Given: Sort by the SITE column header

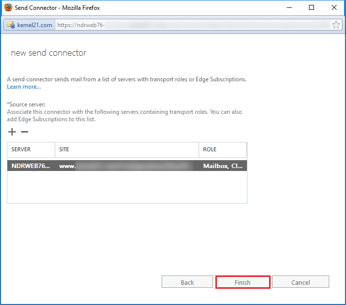Looking at the screenshot, I should point(127,149).
